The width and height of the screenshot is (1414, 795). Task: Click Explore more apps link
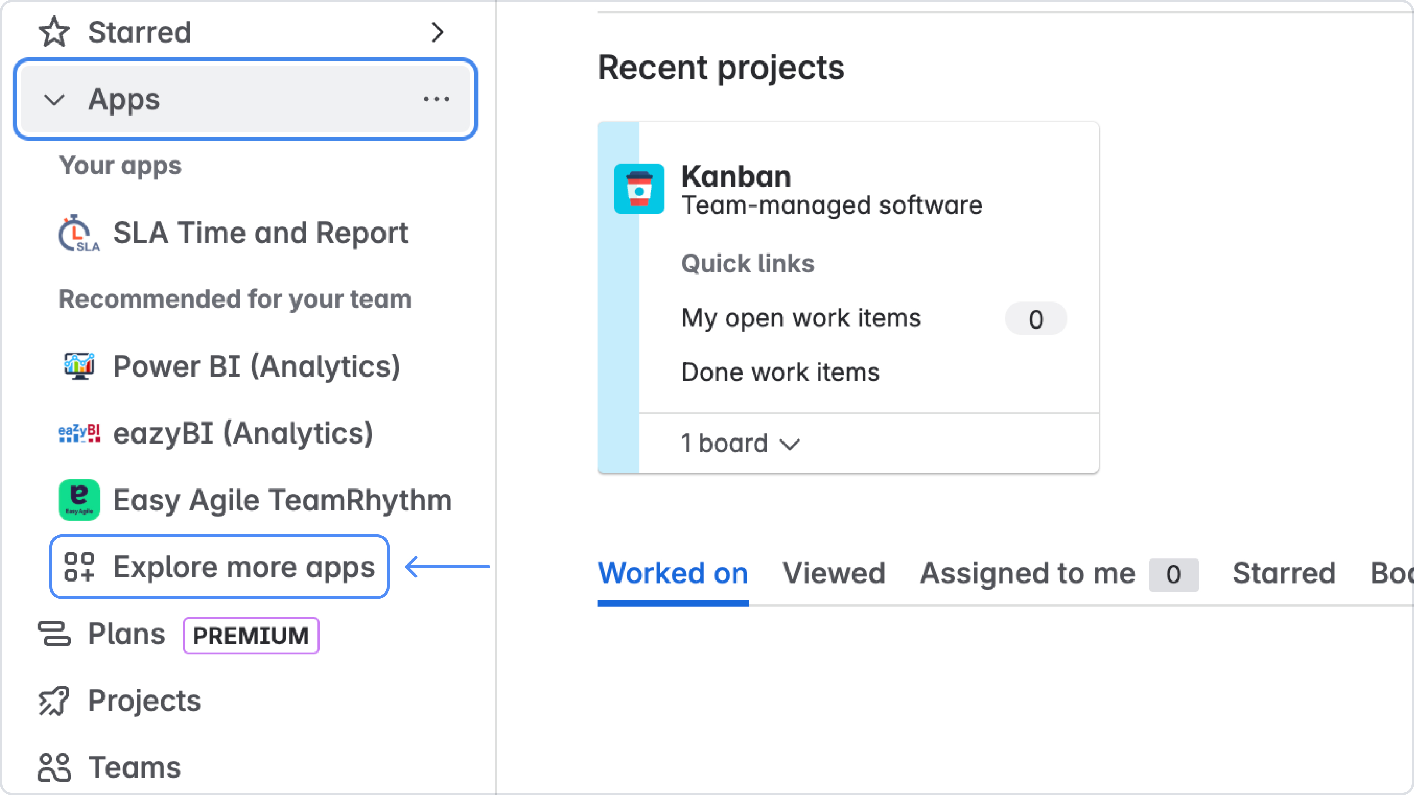pos(219,567)
